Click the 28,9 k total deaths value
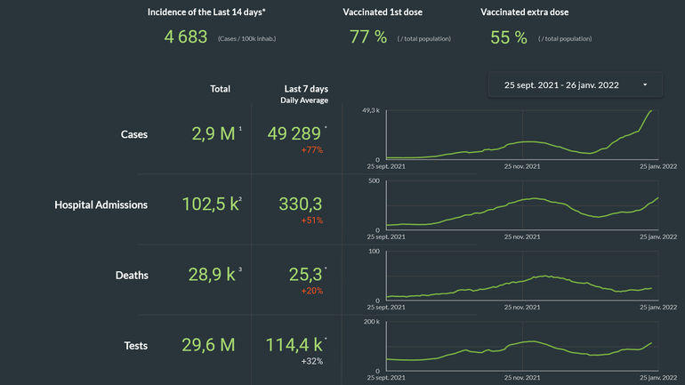Screen dimensions: 685x385 pos(212,274)
